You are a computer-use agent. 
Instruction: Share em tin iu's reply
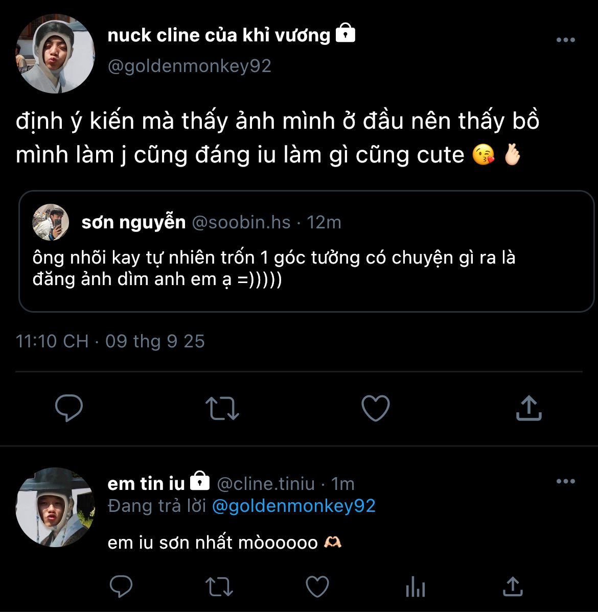click(513, 587)
